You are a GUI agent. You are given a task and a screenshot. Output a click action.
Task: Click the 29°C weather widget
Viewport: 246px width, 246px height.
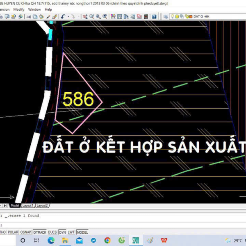click(x=235, y=241)
